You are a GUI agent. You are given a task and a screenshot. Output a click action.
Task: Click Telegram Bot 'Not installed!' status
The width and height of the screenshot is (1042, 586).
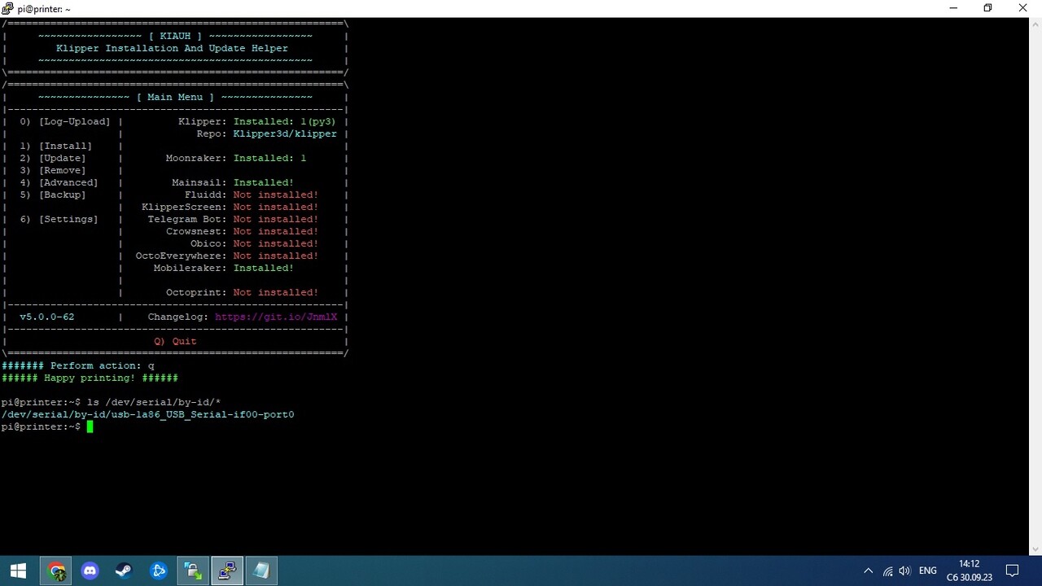pos(276,219)
